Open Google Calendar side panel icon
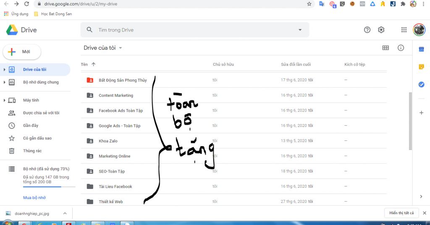The image size is (430, 225). (x=422, y=49)
